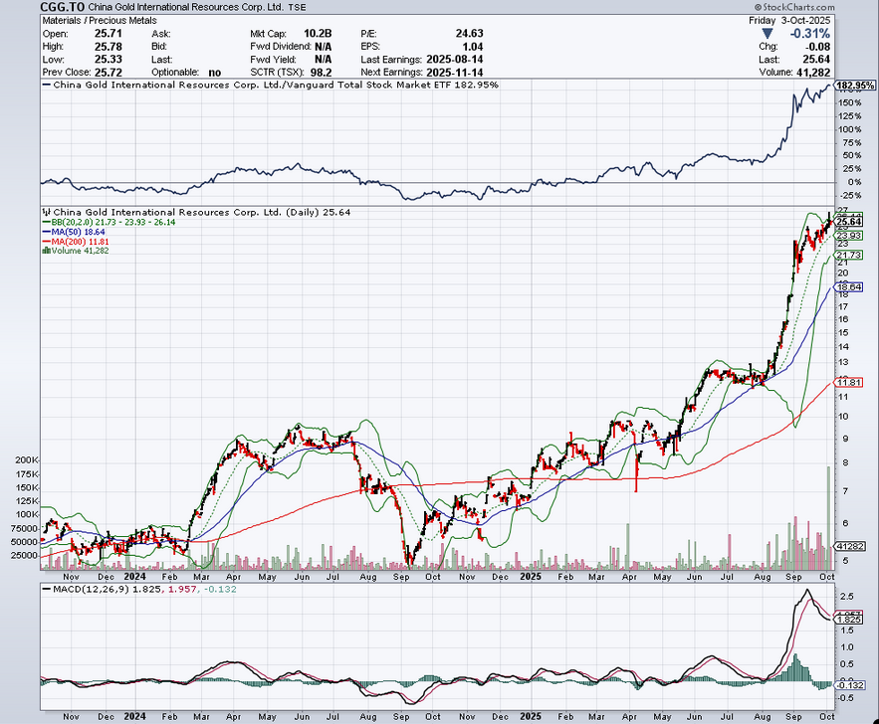Click the P/E value 24.63
Image resolution: width=879 pixels, height=724 pixels.
pos(469,34)
